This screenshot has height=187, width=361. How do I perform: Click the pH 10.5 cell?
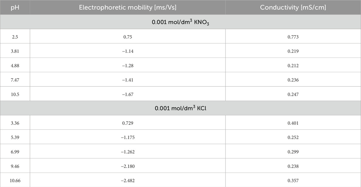point(15,94)
